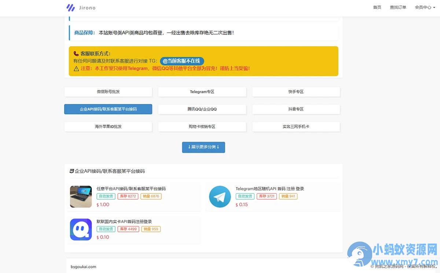The image size is (440, 273).
Task: Click the 客服联系方式 heading text
Action: coord(95,54)
